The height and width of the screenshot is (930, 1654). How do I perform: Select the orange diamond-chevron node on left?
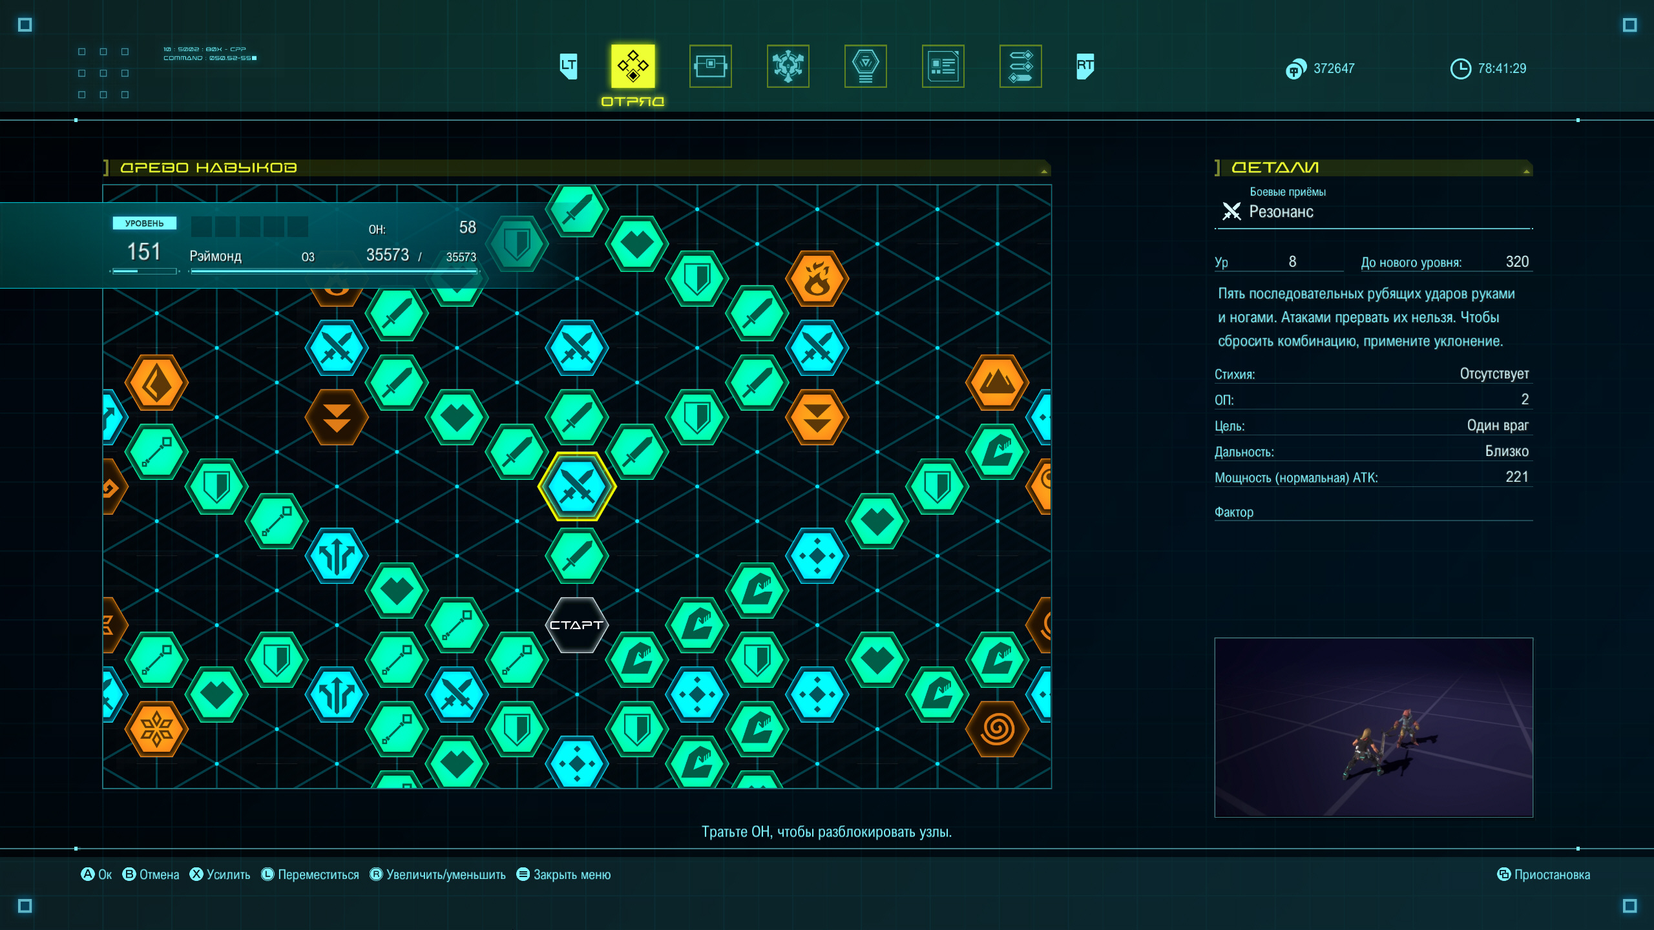156,382
